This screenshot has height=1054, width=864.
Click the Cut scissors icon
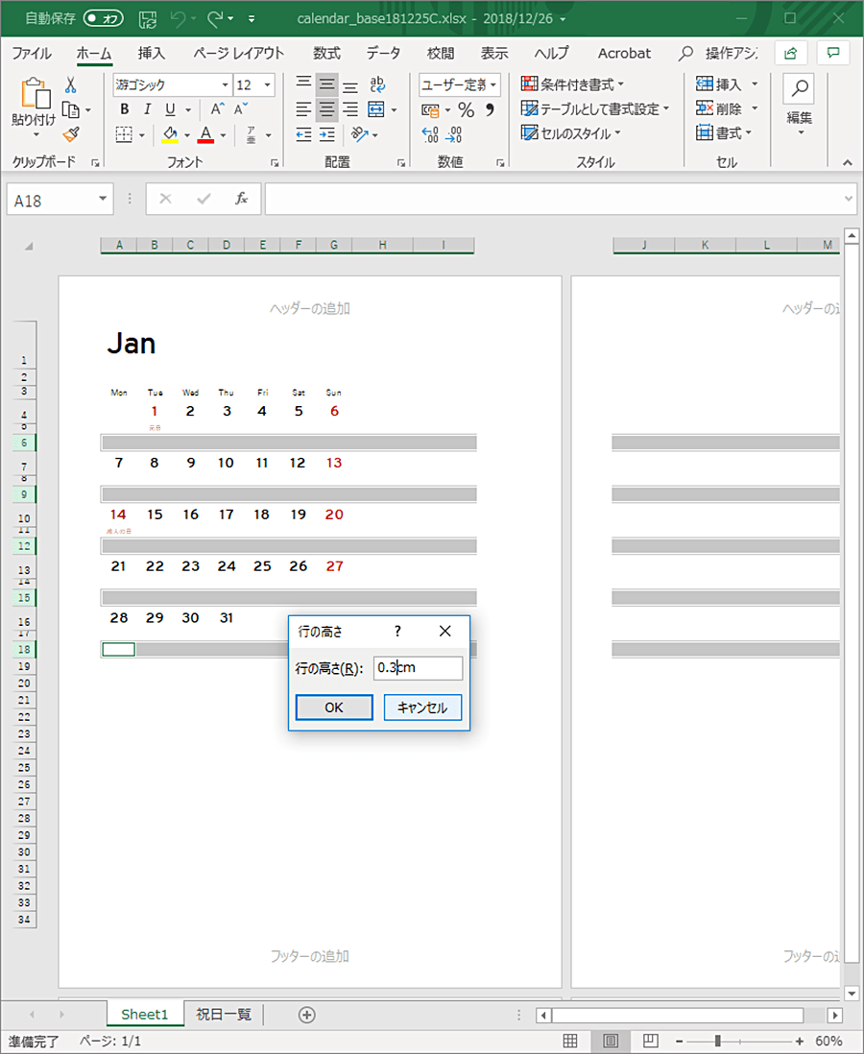click(x=70, y=85)
